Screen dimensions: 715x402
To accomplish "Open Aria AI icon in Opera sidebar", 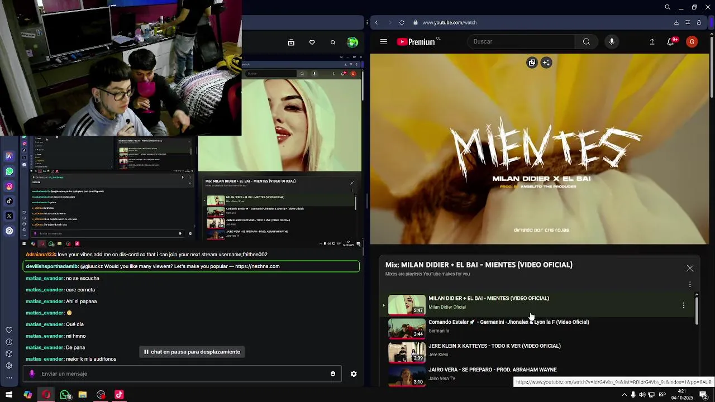I will (9, 156).
